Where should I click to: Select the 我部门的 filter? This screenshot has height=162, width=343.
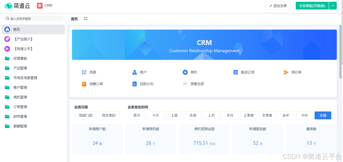click(x=86, y=115)
